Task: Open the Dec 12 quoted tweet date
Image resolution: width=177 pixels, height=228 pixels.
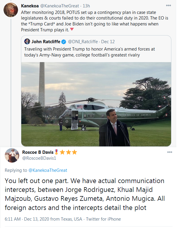Action: tap(108, 42)
